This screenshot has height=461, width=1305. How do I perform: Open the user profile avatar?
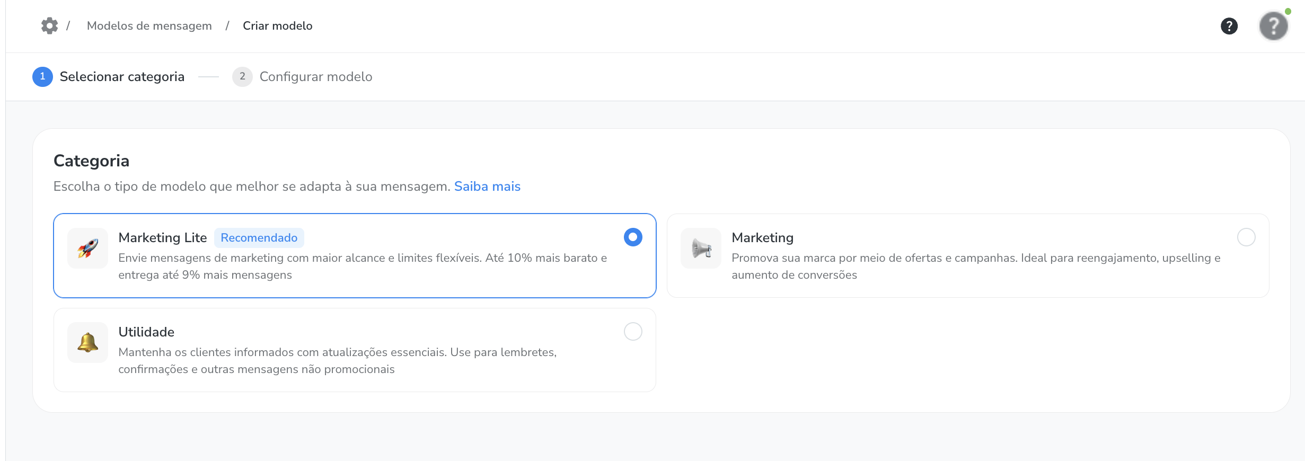(x=1273, y=26)
